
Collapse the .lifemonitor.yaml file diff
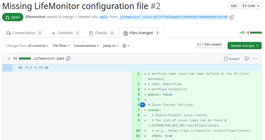[9, 59]
